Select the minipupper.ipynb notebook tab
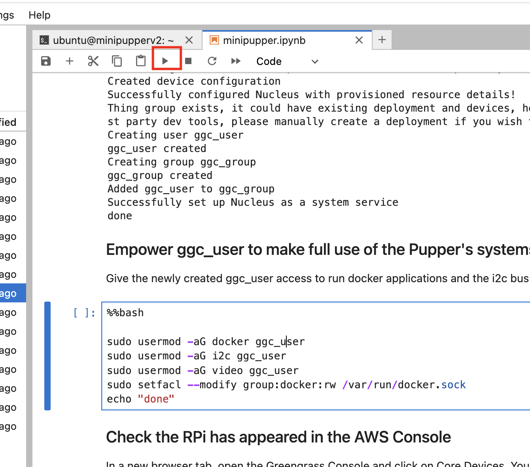Viewport: 530px width, 467px height. (x=264, y=40)
